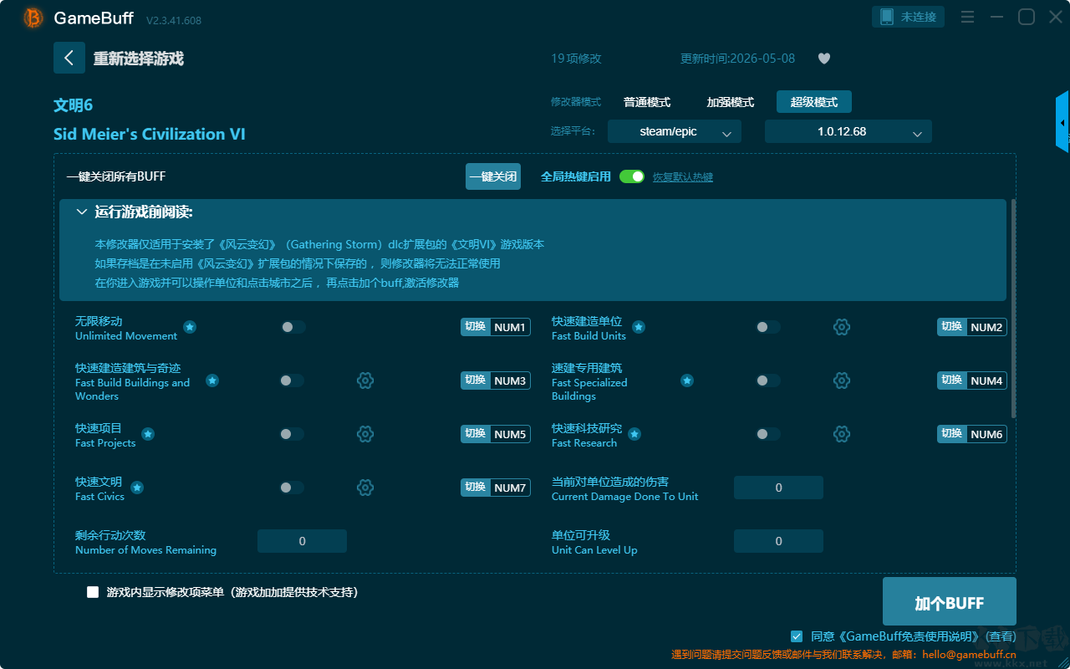Open gear settings for Fast Build Buildings and Wonders
This screenshot has height=669, width=1070.
click(x=365, y=380)
